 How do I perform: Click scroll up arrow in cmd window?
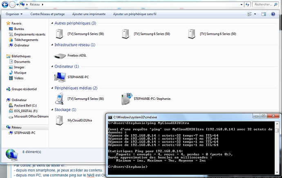click(277, 124)
